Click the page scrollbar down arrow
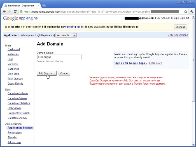196x147 pixels. click(x=193, y=144)
